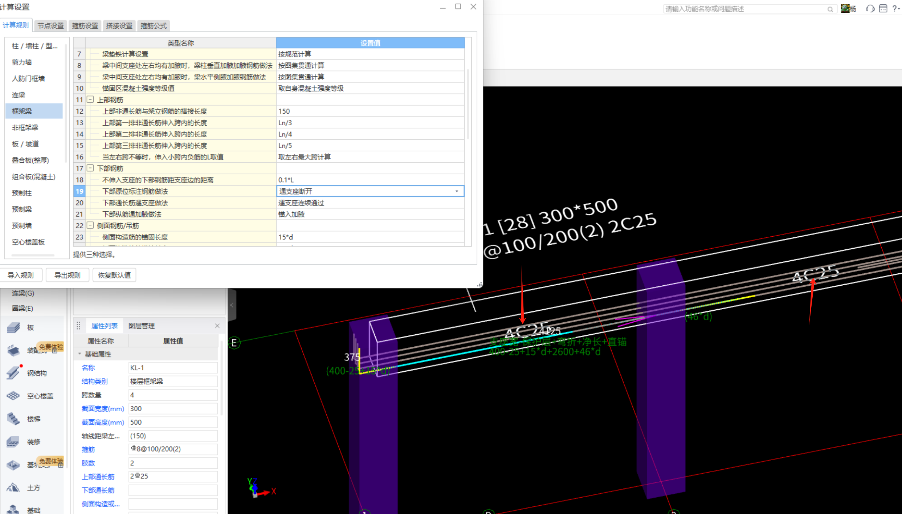The height and width of the screenshot is (514, 902).
Task: Select the 基础 foundation icon
Action: tap(13, 510)
